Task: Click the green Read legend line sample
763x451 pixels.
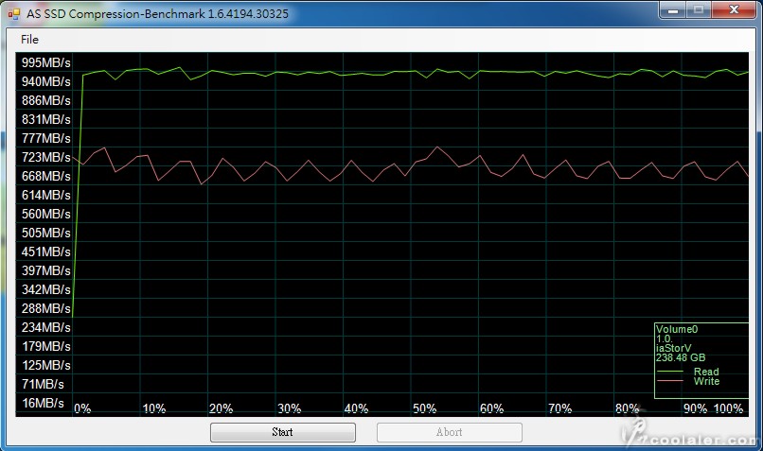Action: click(x=669, y=372)
